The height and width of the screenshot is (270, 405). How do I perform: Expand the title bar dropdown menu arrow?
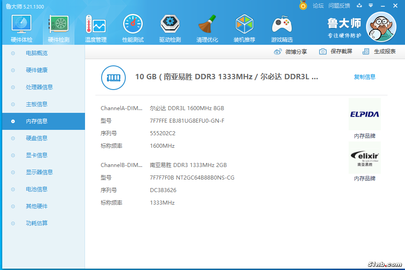371,6
